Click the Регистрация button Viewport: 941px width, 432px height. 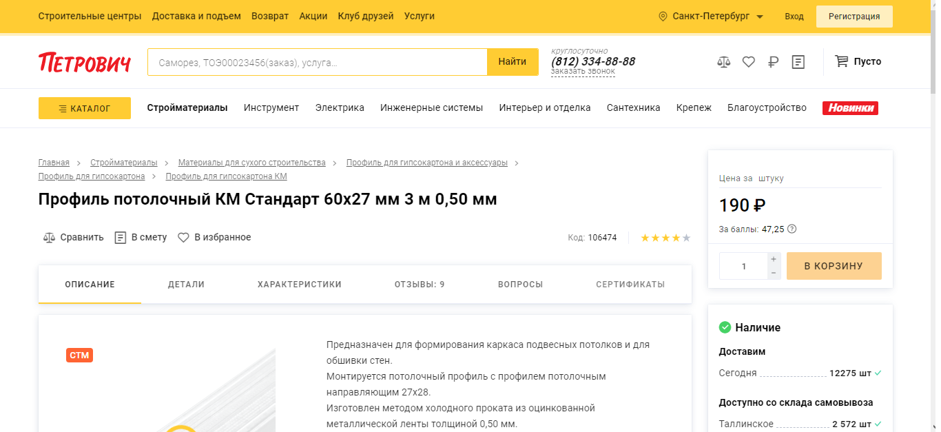854,17
